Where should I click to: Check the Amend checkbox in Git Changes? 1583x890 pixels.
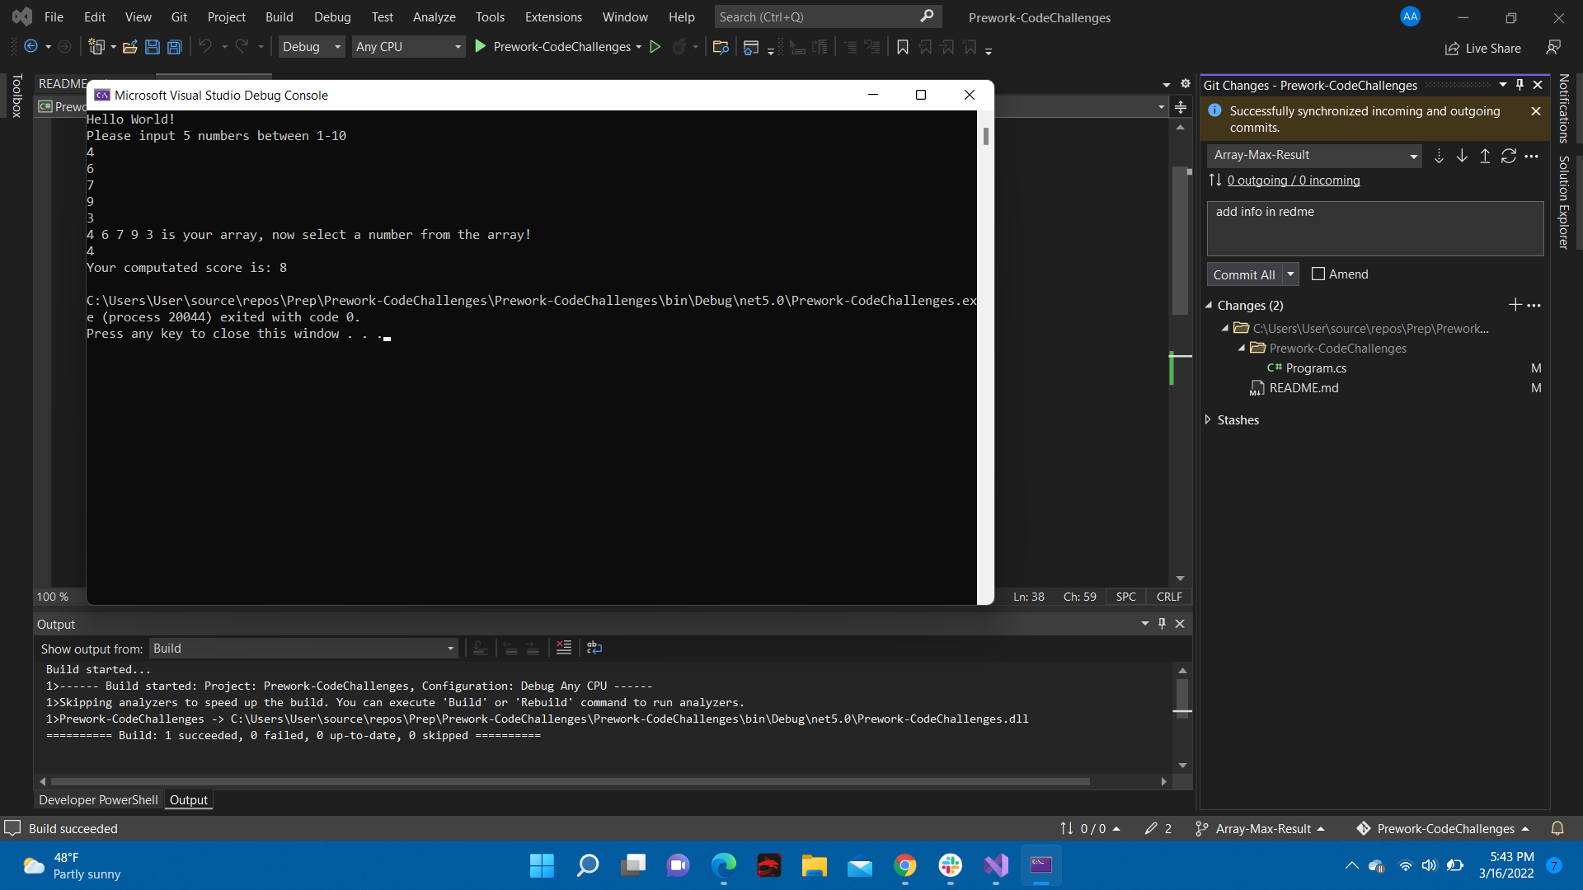click(1318, 274)
